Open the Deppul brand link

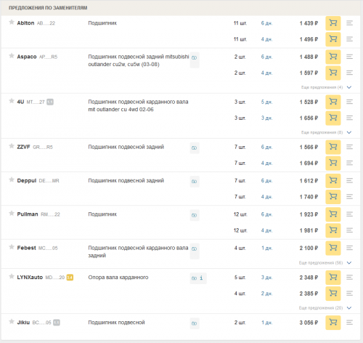point(27,181)
